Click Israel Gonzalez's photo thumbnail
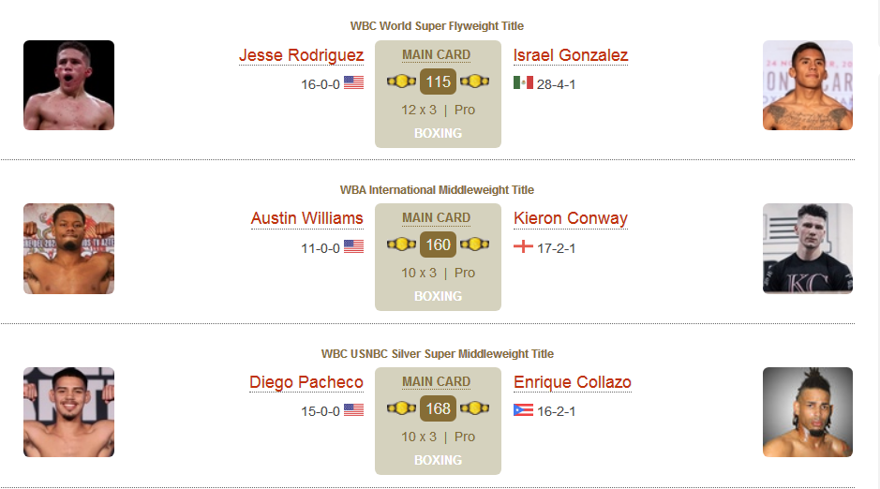The image size is (880, 489). (808, 85)
